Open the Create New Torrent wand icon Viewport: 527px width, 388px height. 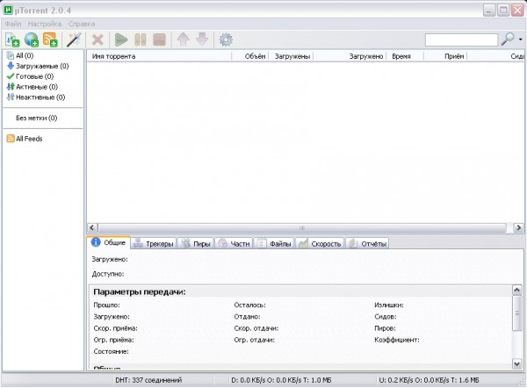(x=74, y=40)
